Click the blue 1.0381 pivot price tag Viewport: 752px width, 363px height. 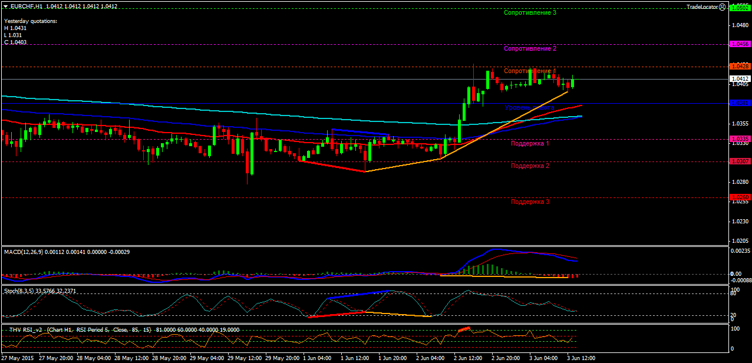click(740, 103)
